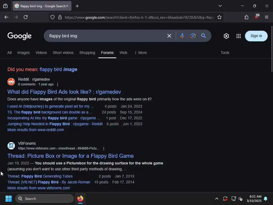Open the TIL flappy bird background sublink

[x=50, y=112]
